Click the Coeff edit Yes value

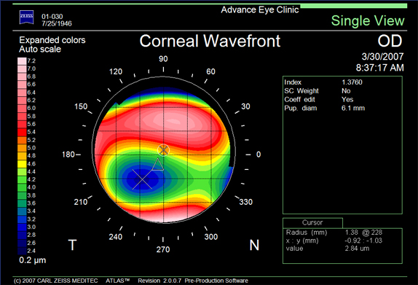pyautogui.click(x=347, y=100)
